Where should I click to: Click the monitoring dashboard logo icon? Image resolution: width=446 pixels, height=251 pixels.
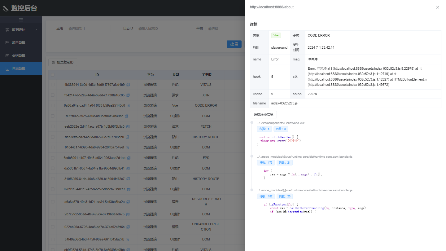tap(6, 8)
